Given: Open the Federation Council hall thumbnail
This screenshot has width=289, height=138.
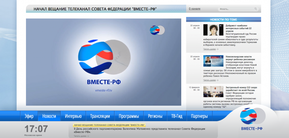Looking at the screenshot, I should 213,92.
